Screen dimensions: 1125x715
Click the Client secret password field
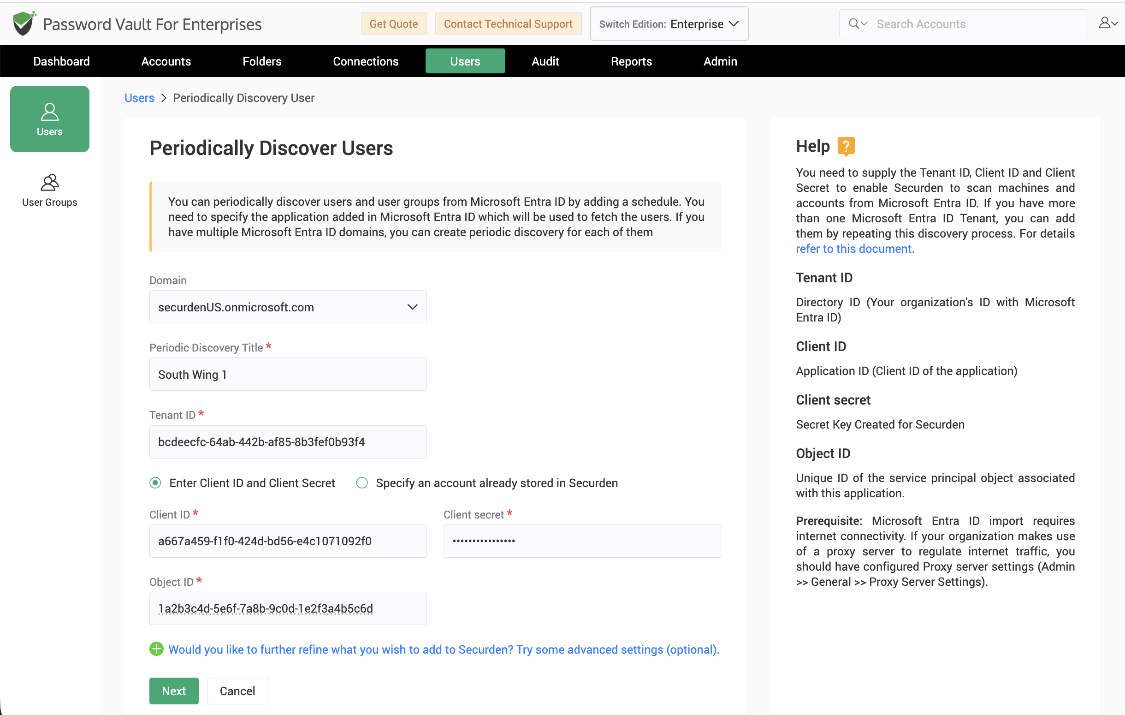coord(582,541)
